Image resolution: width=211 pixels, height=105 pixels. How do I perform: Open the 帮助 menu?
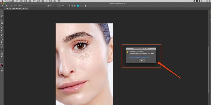59,1
